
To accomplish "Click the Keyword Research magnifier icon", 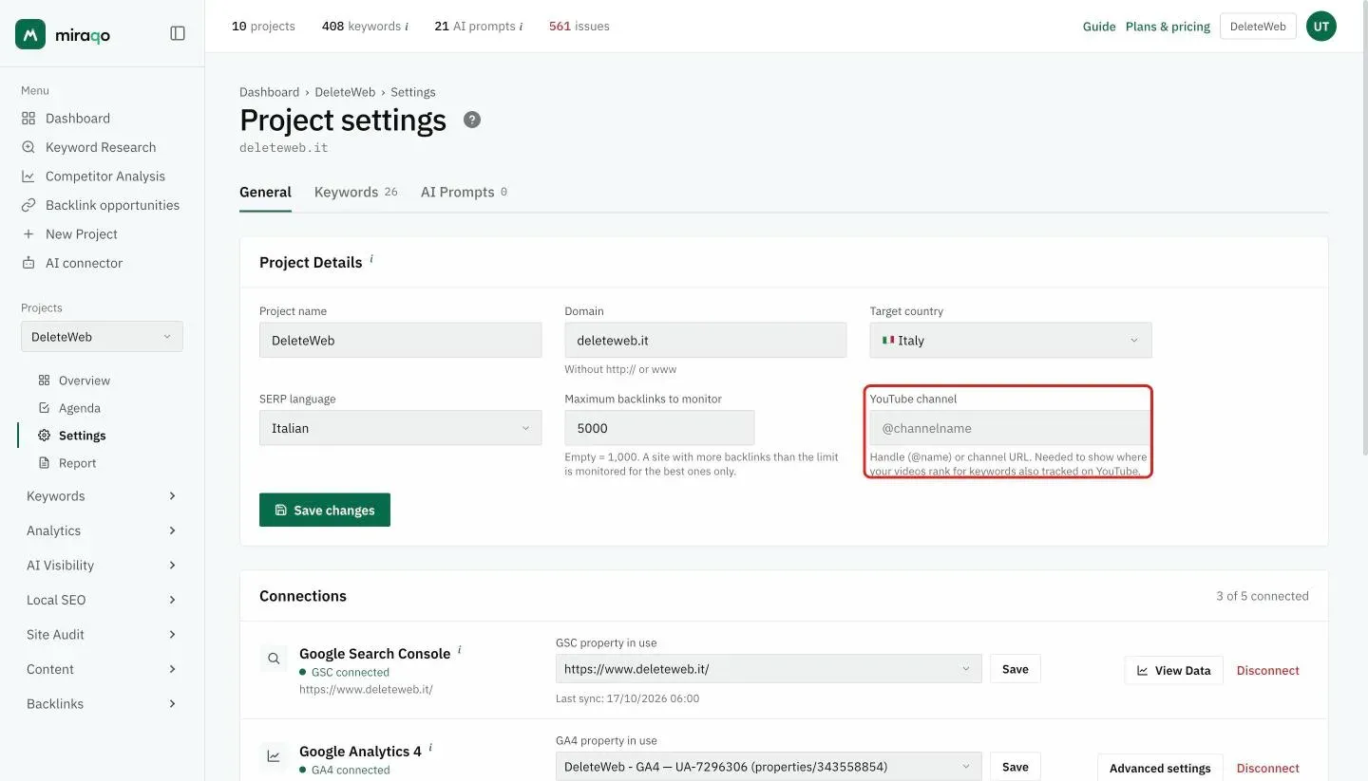I will tap(28, 147).
